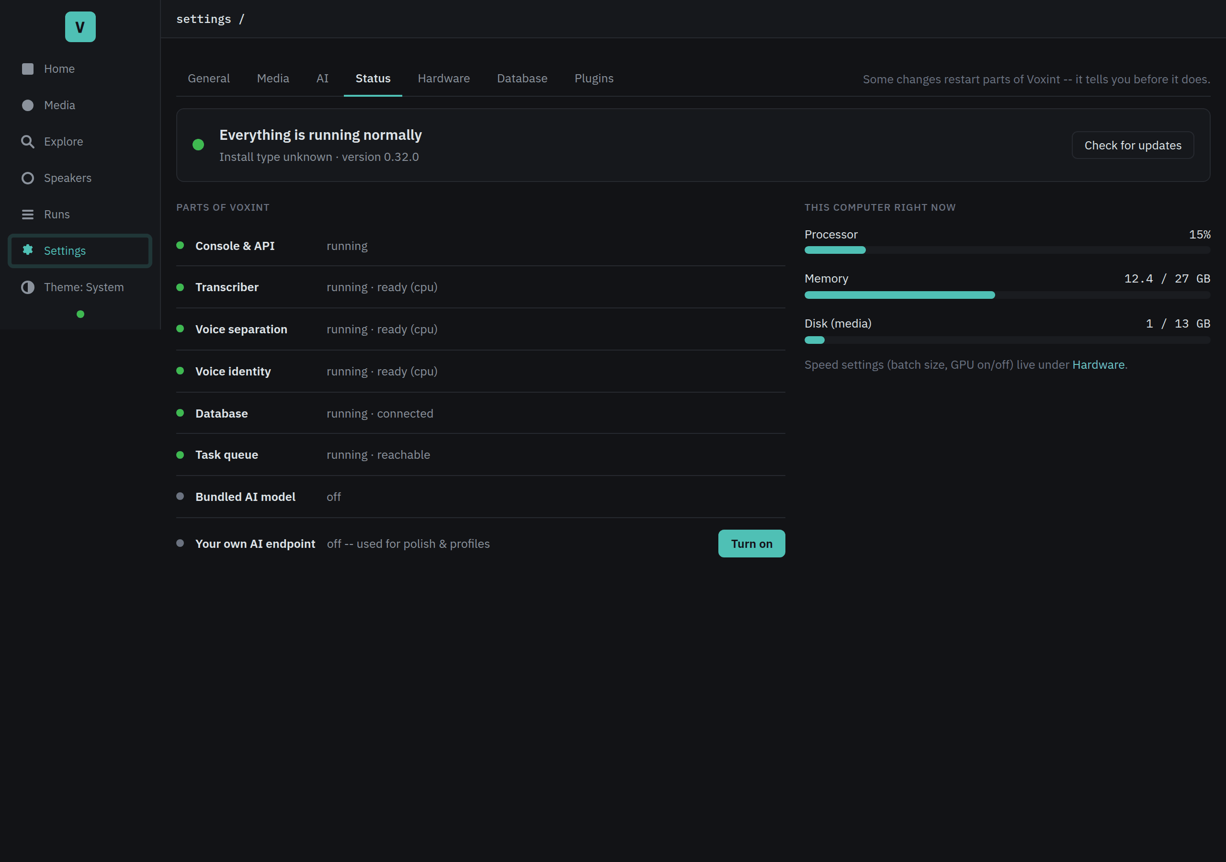Click the Voice identity label
Screen dimensions: 1226x862
click(x=233, y=371)
